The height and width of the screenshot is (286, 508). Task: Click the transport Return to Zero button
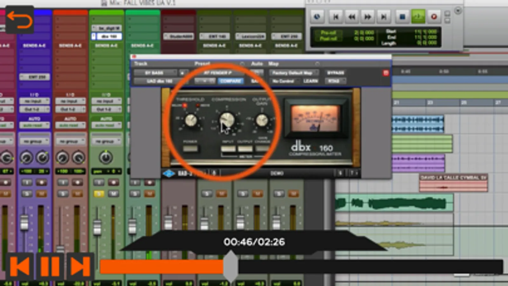coord(336,17)
